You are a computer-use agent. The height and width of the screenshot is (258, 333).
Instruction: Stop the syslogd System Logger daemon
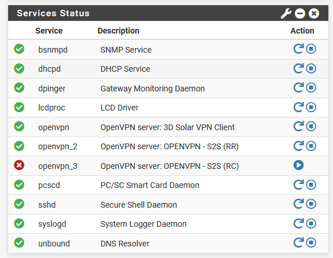[311, 223]
